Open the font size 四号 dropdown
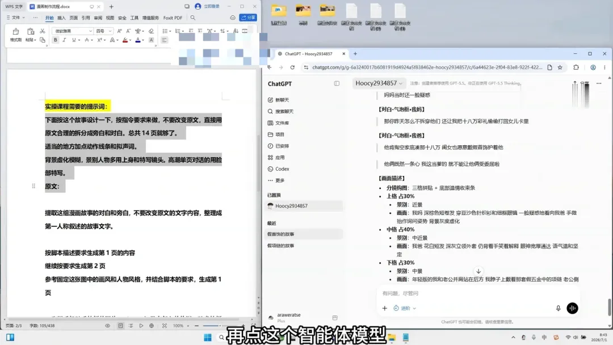The width and height of the screenshot is (613, 345). click(104, 31)
